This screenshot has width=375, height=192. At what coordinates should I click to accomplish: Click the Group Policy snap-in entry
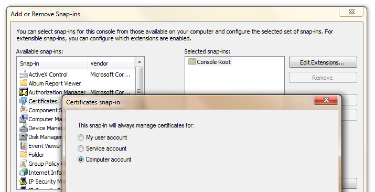[x=41, y=164]
